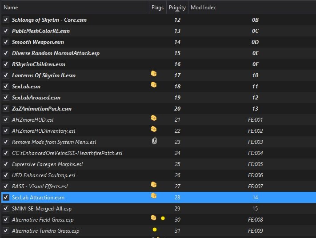Image resolution: width=316 pixels, height=238 pixels.
Task: Uncheck ZaZAnimationPack.esm plugin
Action: pyautogui.click(x=6, y=108)
